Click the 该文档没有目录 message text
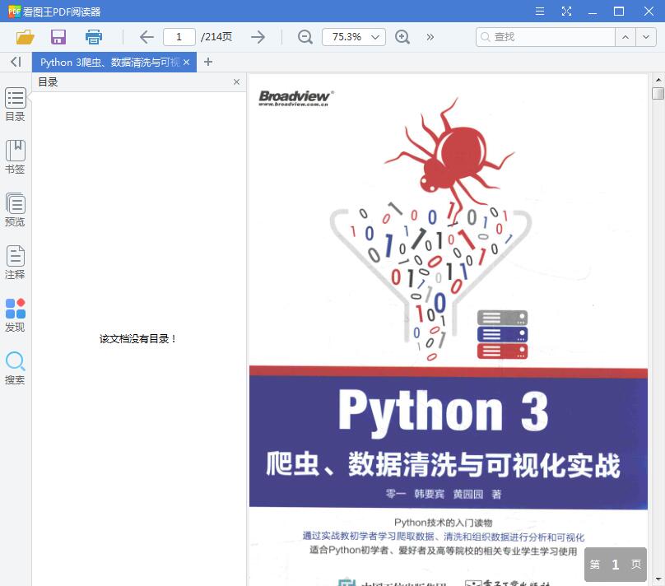This screenshot has height=586, width=665. point(137,339)
